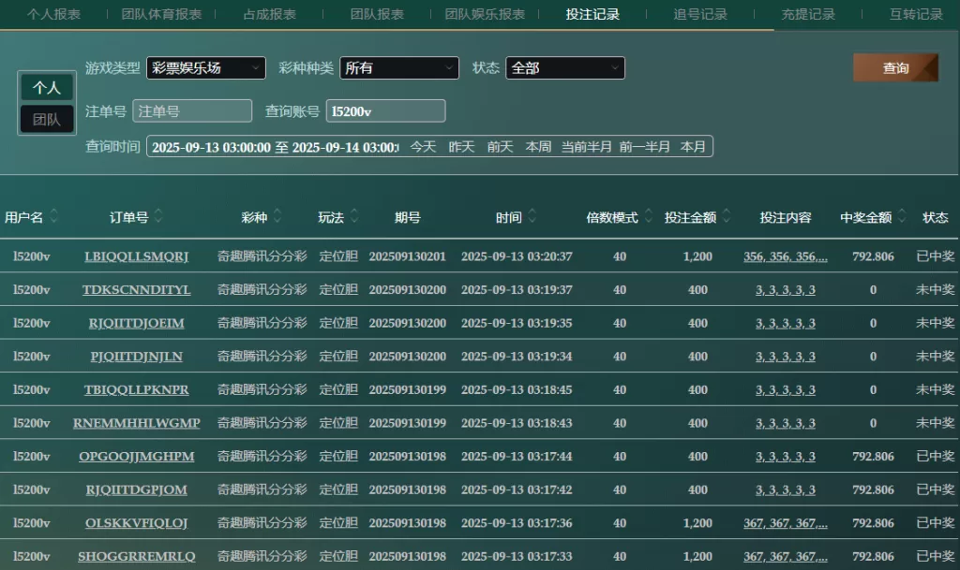Select 今天 quick date filter

[x=424, y=147]
